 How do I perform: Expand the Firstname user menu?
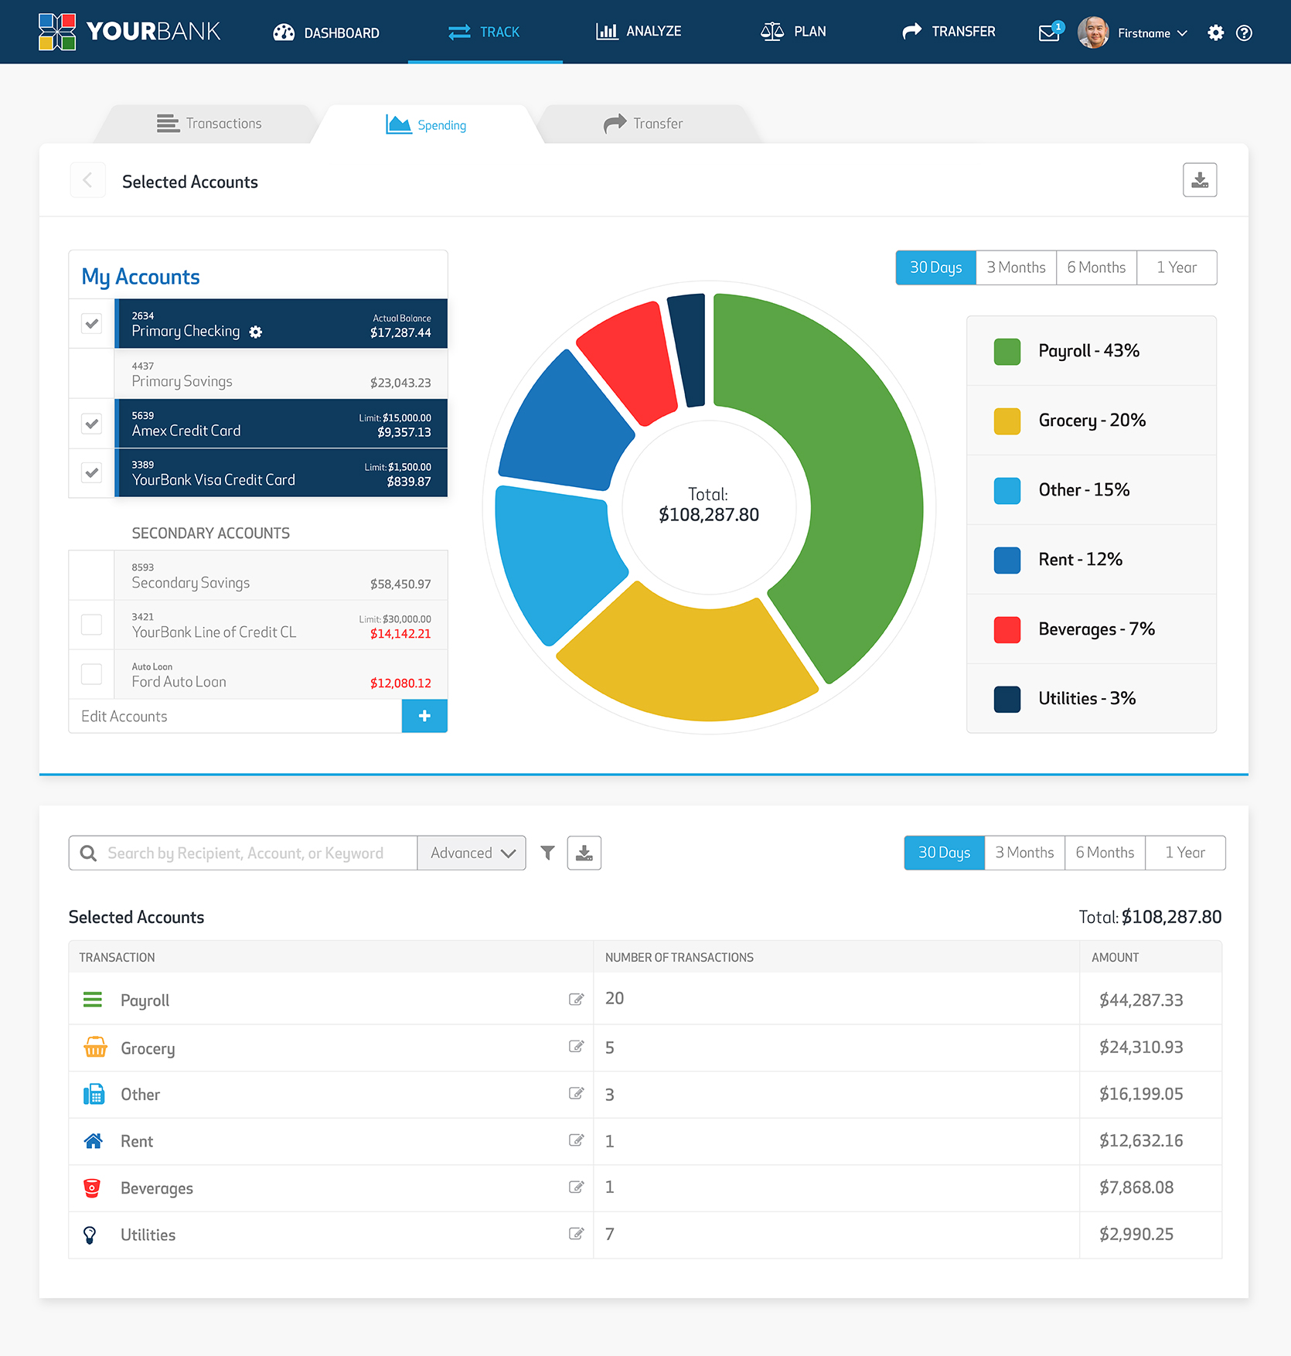(1152, 33)
